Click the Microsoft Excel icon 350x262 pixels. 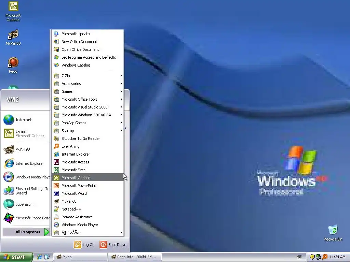coord(56,170)
